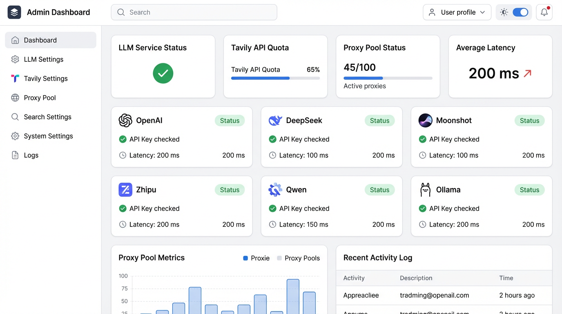Toggle the Proxy Pools legend series

298,258
